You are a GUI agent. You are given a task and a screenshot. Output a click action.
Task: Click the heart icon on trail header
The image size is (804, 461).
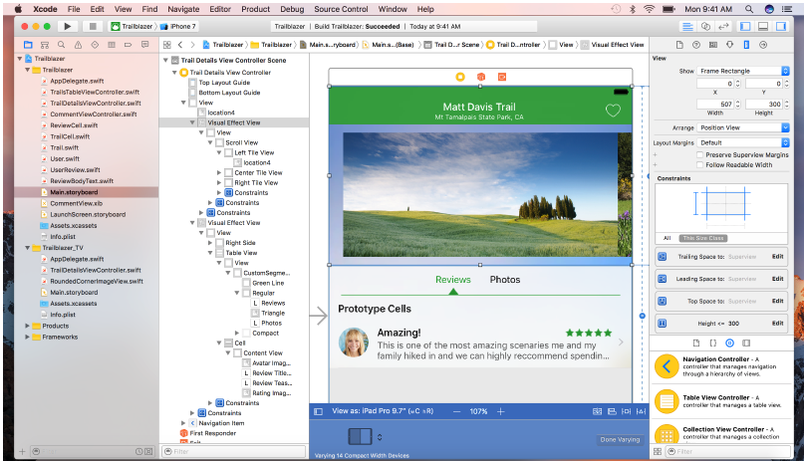point(613,111)
